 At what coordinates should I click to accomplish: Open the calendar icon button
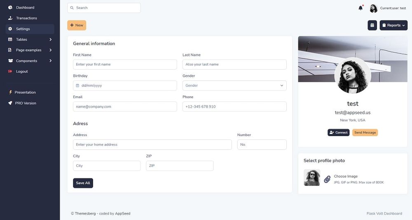(372, 25)
